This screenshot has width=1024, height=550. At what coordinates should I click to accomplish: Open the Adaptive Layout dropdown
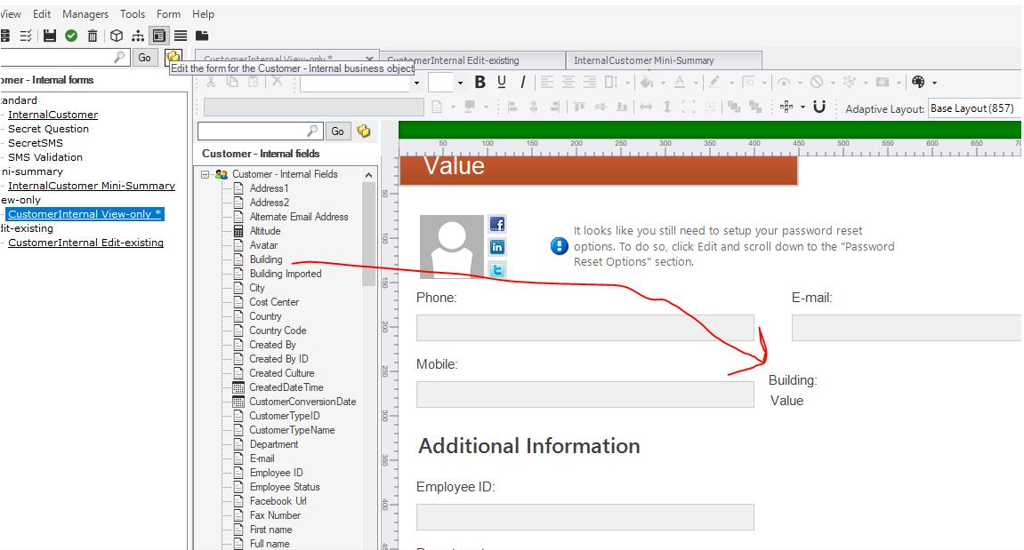click(974, 108)
